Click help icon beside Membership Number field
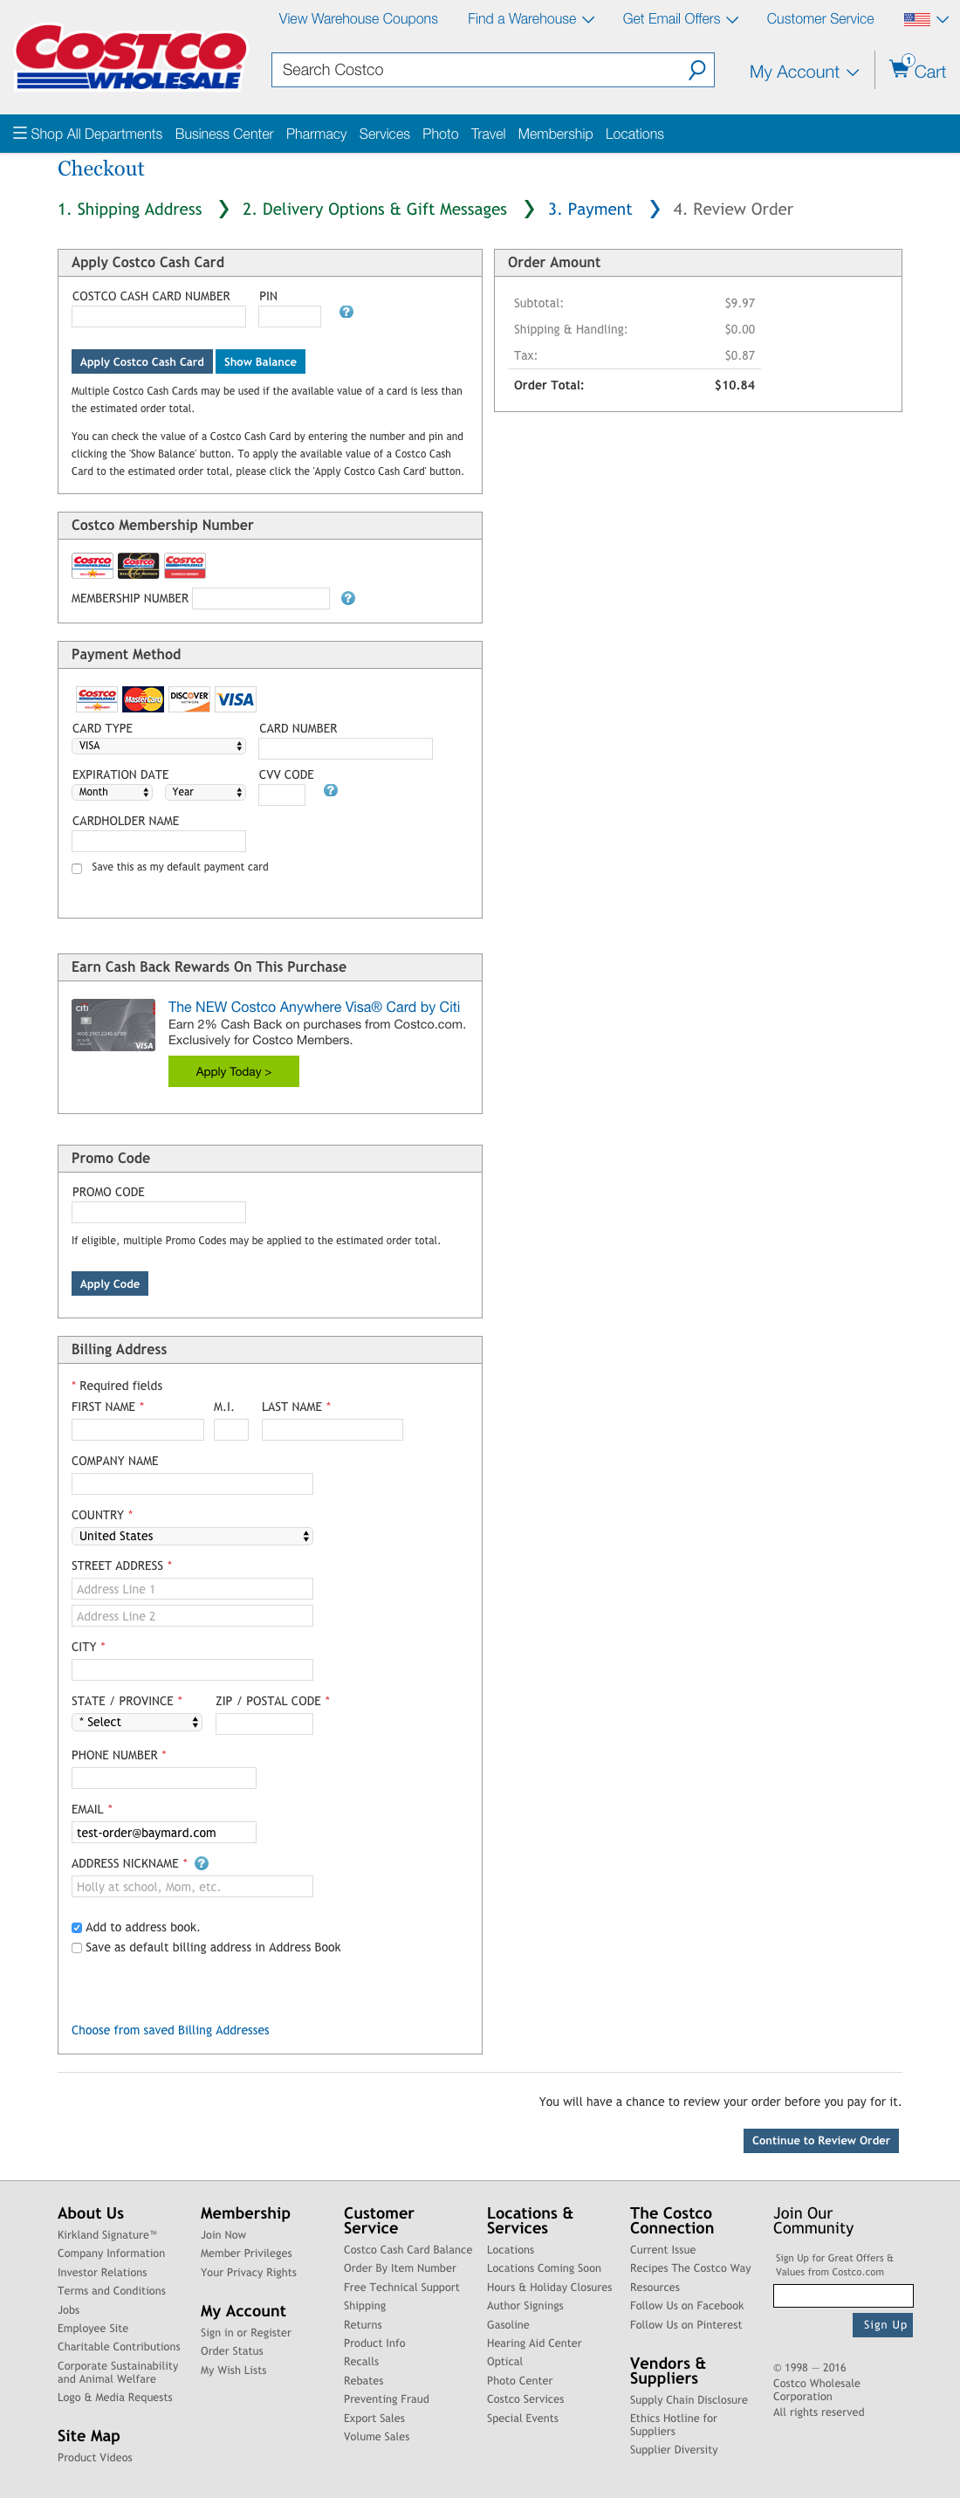 (348, 598)
